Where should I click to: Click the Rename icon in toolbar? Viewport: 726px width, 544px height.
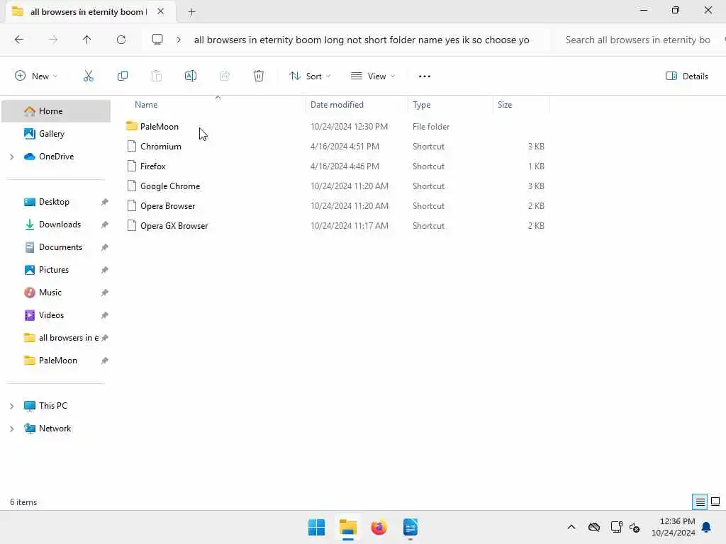click(x=191, y=76)
